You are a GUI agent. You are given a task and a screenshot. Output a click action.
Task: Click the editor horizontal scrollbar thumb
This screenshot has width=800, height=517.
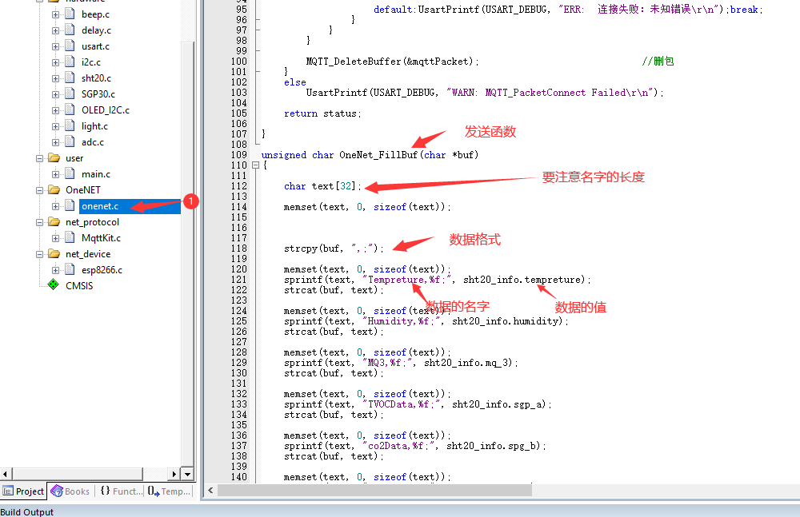[x=374, y=491]
